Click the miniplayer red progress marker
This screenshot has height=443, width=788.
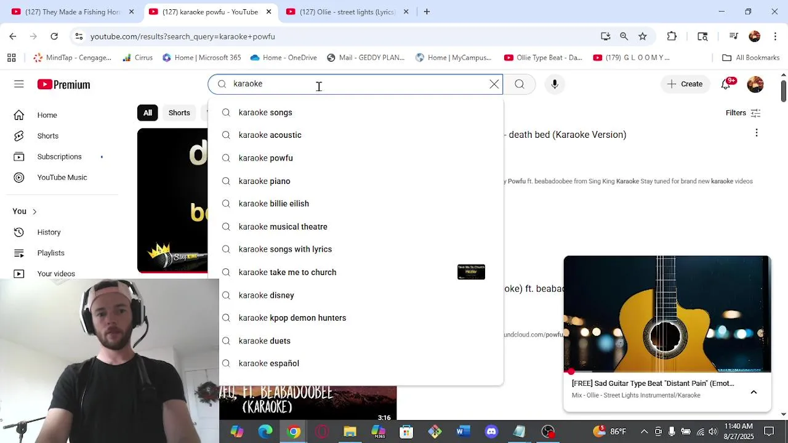coord(571,372)
